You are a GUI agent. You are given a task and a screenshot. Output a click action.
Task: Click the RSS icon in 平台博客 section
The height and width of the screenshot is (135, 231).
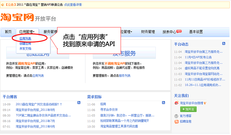79,102
